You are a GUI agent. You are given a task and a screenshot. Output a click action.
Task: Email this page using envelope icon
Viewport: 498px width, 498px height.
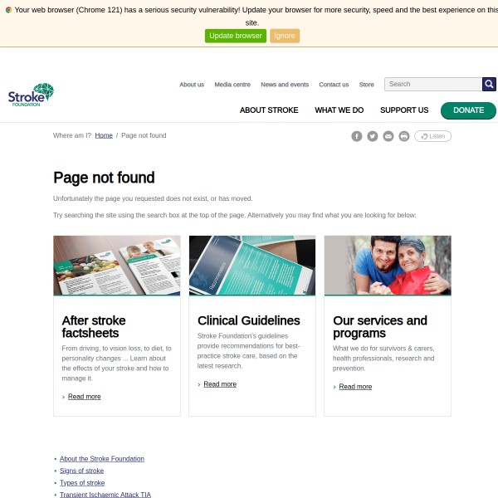[388, 136]
